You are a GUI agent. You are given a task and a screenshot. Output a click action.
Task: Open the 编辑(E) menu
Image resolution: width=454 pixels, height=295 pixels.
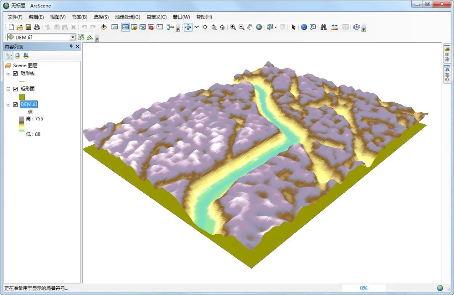tap(36, 17)
